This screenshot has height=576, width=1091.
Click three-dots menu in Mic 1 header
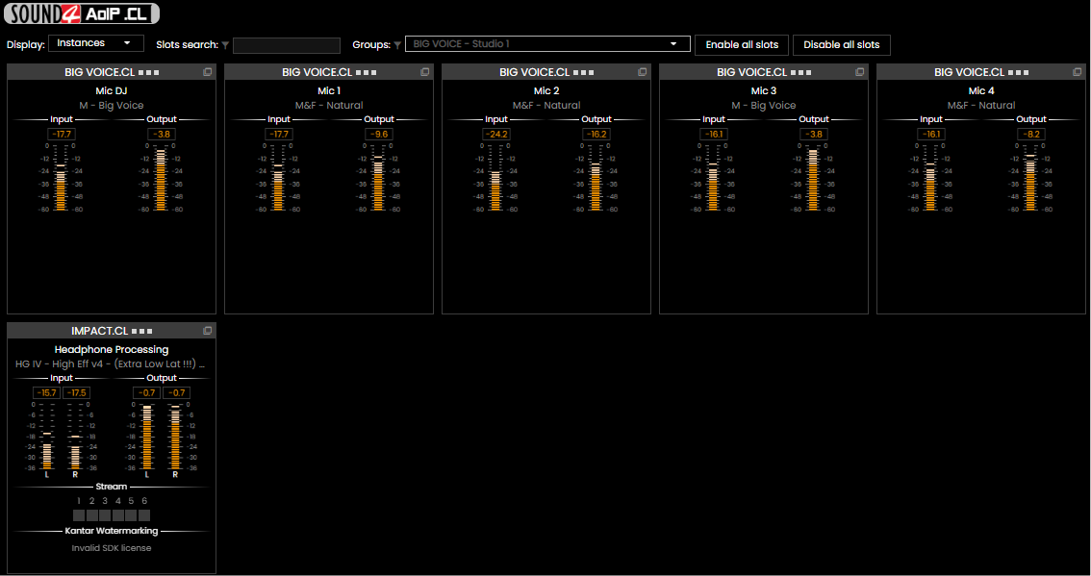click(366, 72)
